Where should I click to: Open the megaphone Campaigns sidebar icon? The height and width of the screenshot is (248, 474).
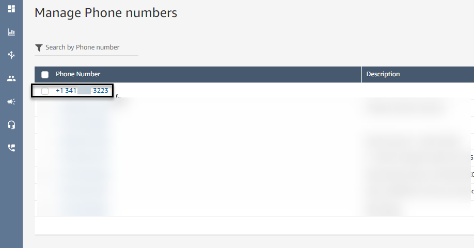click(11, 102)
